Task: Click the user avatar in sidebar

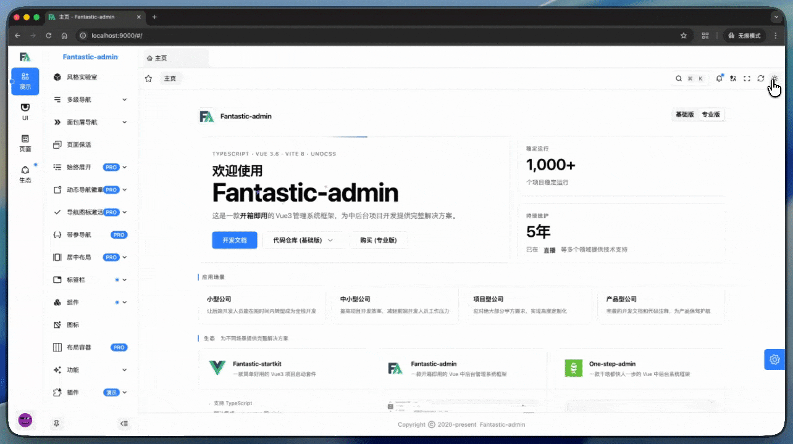Action: [x=25, y=421]
